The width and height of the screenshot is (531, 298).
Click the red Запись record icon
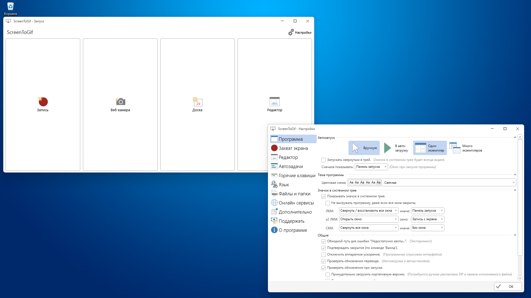point(43,102)
